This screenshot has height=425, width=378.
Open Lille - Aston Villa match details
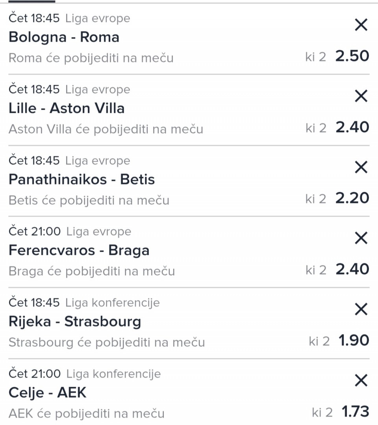(x=67, y=108)
